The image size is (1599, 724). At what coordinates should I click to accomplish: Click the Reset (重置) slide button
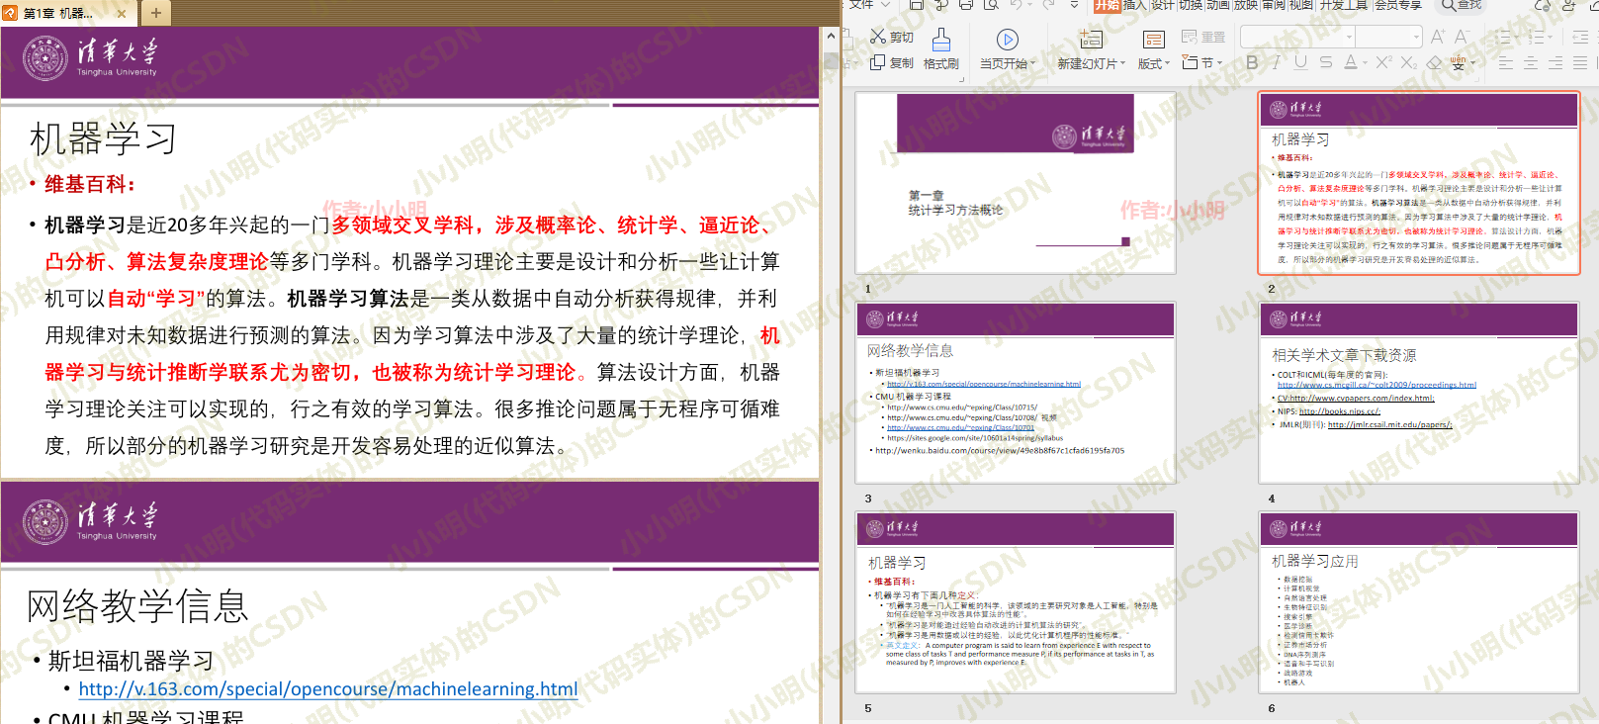(1202, 37)
